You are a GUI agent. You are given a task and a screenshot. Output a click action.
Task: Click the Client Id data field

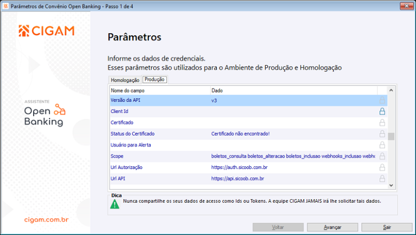click(294, 111)
